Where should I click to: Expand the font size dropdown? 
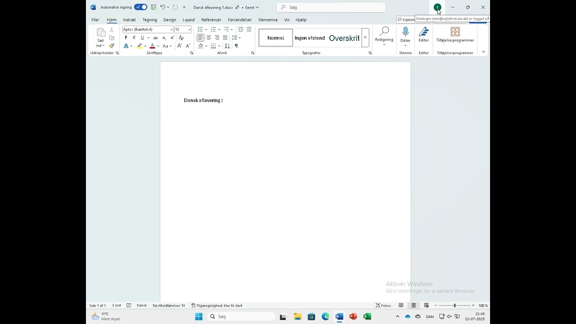click(x=189, y=30)
